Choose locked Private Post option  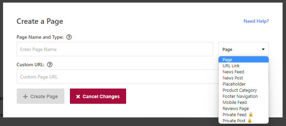(x=243, y=121)
